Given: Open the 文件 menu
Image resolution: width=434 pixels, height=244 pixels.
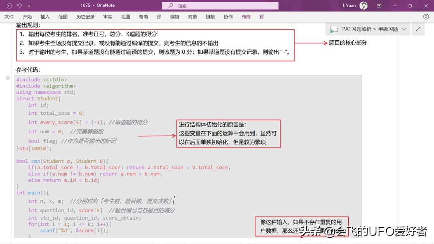Looking at the screenshot, I should point(9,17).
